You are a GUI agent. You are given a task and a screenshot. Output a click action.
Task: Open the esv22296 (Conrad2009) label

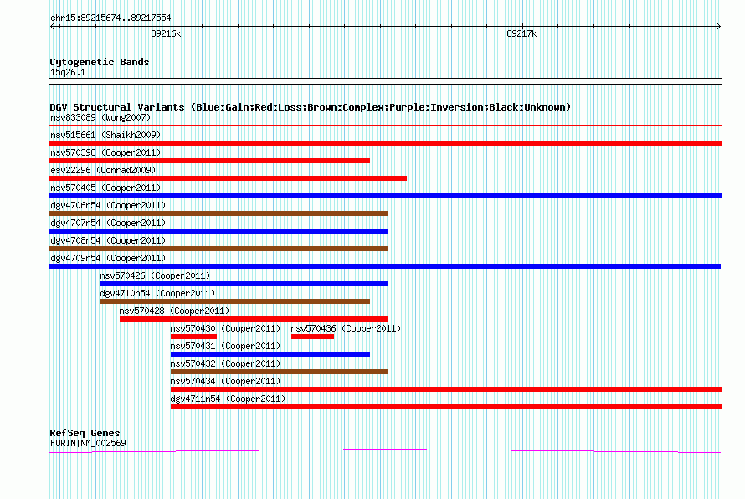tap(103, 170)
